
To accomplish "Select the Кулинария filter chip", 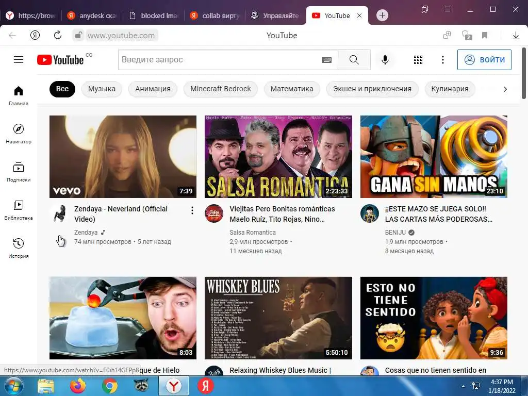I will [450, 89].
